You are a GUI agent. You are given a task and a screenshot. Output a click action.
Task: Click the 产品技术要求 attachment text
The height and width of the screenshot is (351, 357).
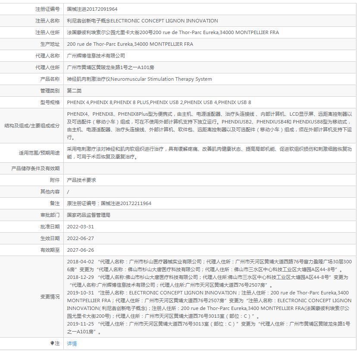tap(81, 180)
